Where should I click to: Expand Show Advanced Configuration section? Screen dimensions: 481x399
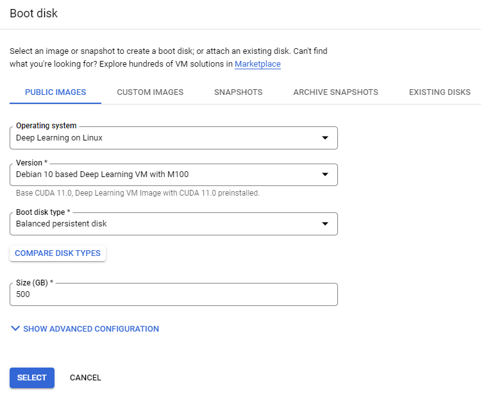click(90, 329)
